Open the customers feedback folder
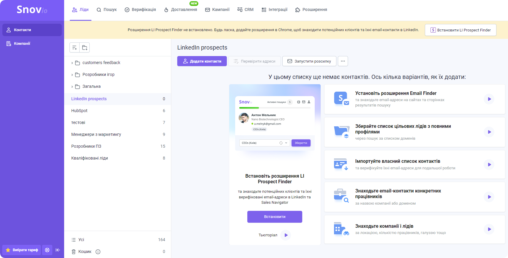508x258 pixels. [101, 63]
